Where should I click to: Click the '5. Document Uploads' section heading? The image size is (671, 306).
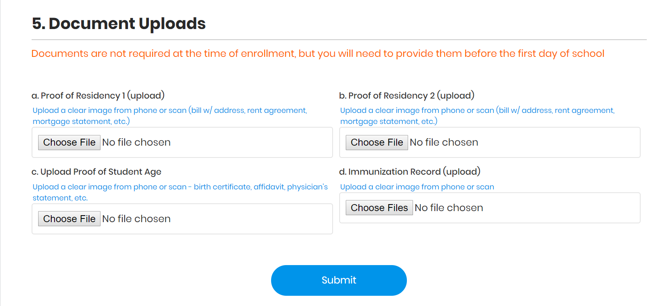pos(119,24)
